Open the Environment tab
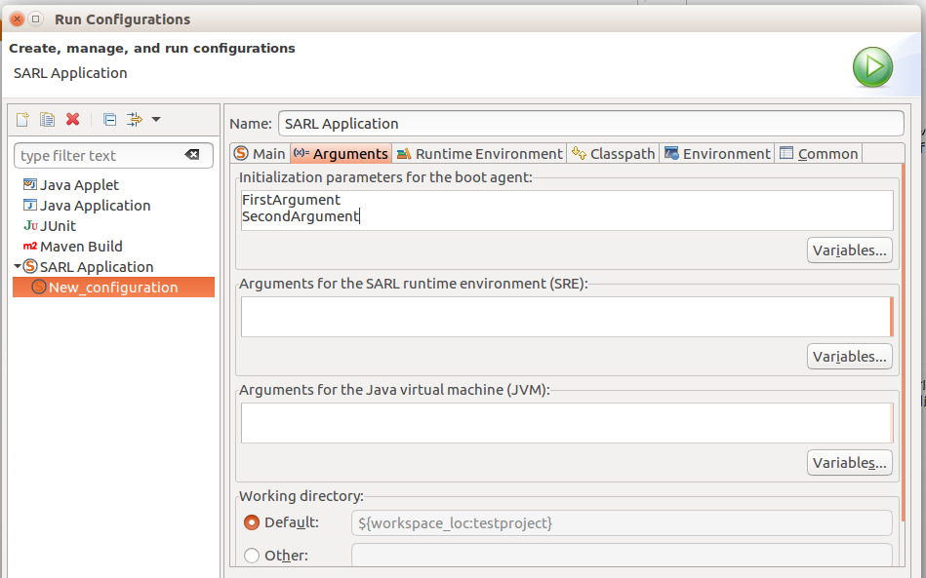Screen dimensions: 926x578 [x=717, y=154]
